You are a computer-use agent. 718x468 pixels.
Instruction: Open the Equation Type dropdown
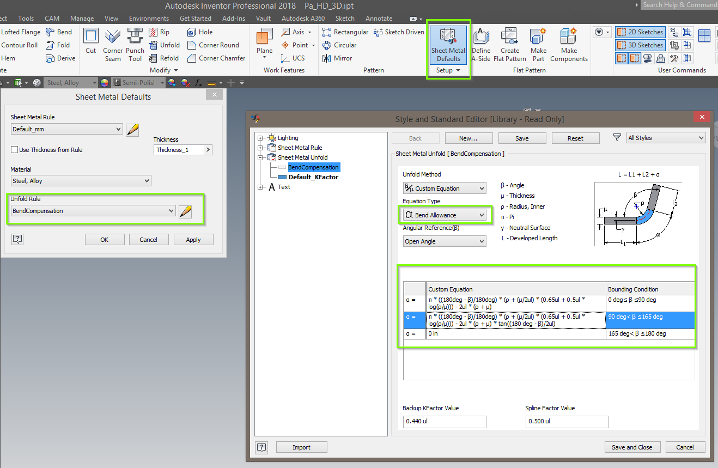tap(445, 215)
